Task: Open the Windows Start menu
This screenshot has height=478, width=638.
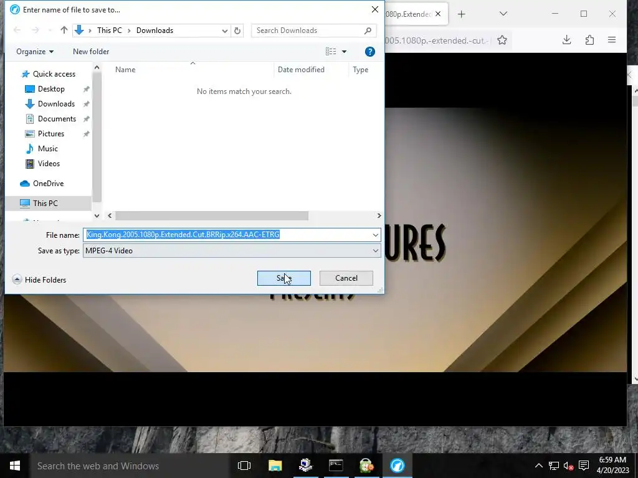Action: pos(15,466)
